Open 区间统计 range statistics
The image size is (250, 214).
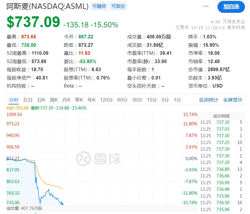point(209,100)
